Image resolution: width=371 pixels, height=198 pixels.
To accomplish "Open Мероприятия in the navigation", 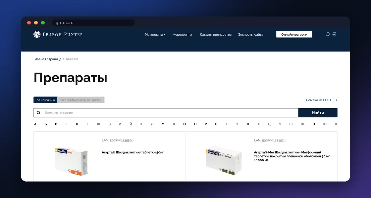I will pyautogui.click(x=183, y=35).
